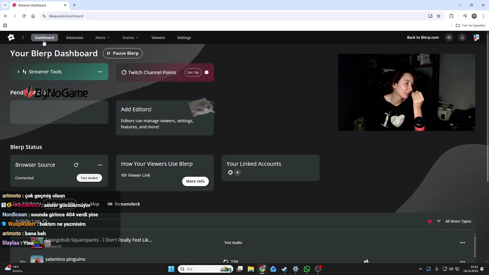Image resolution: width=489 pixels, height=275 pixels.
Task: Open Chrome tab search dropdown
Action: coord(5,5)
